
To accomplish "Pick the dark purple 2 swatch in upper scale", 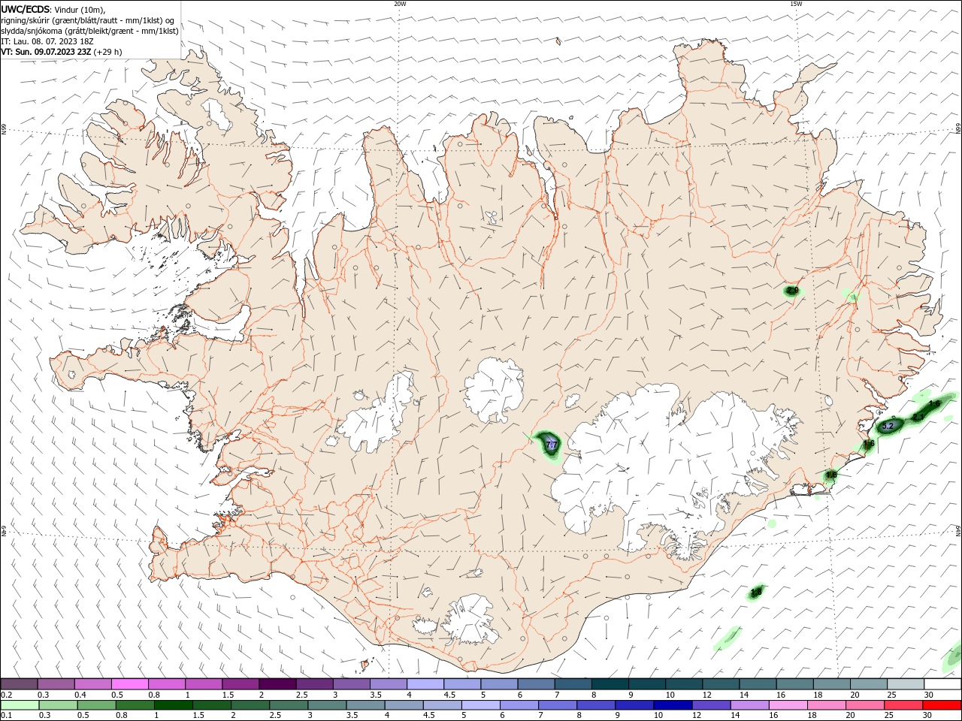I will (x=277, y=684).
